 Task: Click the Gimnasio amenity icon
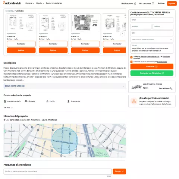point(26,101)
